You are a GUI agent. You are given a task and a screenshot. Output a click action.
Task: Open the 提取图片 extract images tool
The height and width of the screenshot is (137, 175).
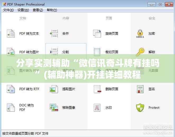pos(62,89)
